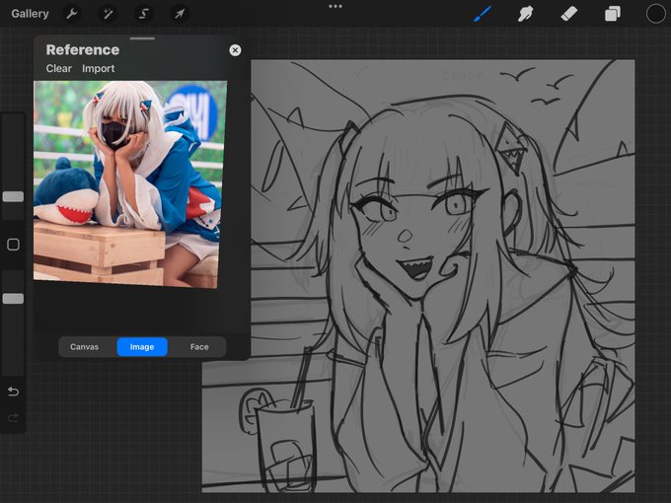Viewport: 671px width, 503px height.
Task: Select the Smudge tool
Action: tap(526, 14)
